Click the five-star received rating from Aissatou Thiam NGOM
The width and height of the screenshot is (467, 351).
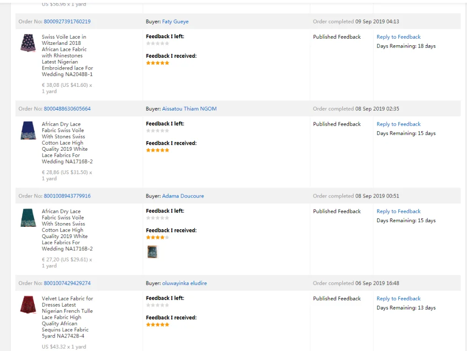[157, 150]
